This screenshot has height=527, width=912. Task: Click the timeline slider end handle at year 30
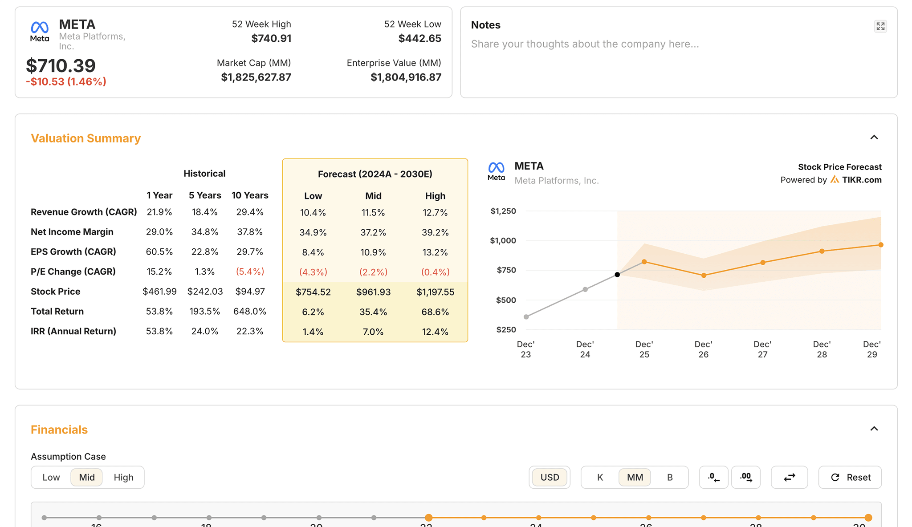coord(868,518)
